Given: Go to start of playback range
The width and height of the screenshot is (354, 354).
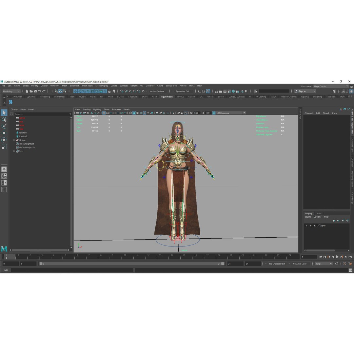Looking at the screenshot, I should coord(320,257).
